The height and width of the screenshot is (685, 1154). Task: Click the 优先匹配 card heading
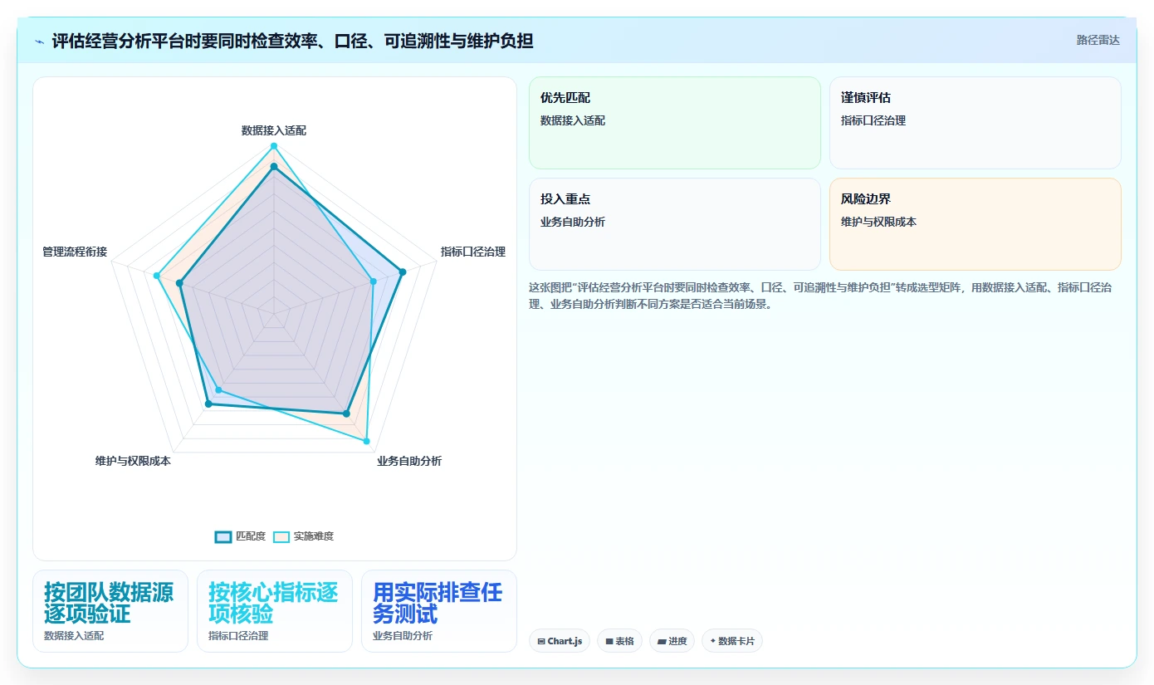coord(565,98)
